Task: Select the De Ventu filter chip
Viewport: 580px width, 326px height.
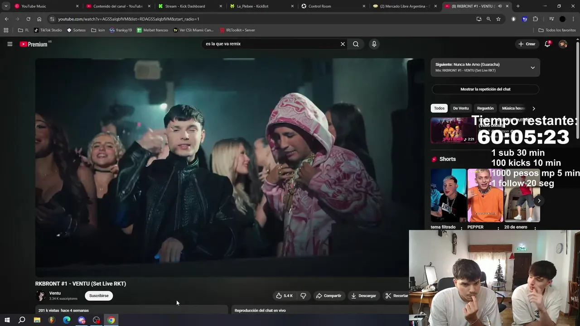Action: pos(460,108)
